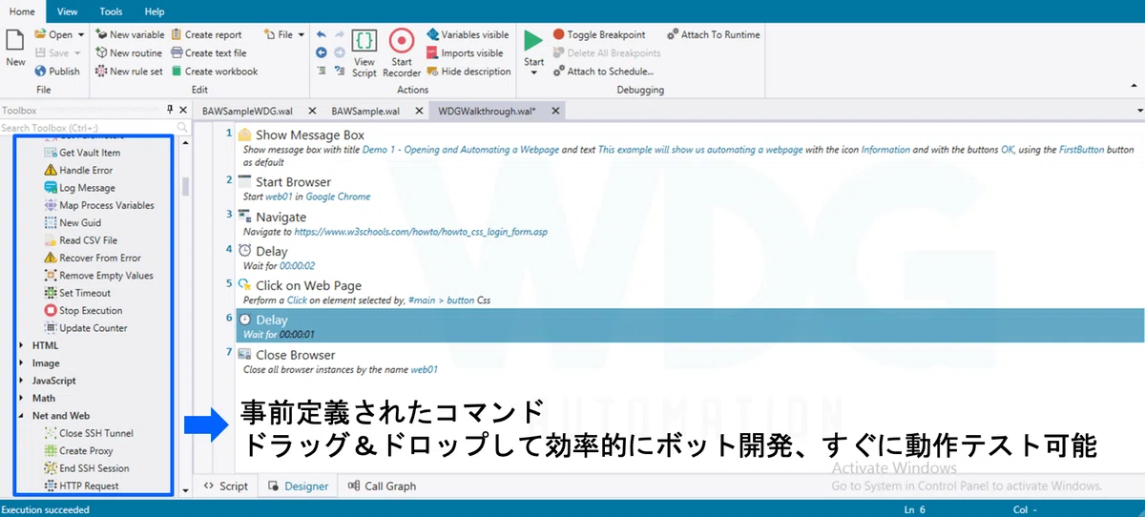Expand the JavaScript toolbox category
This screenshot has width=1145, height=517.
22,381
